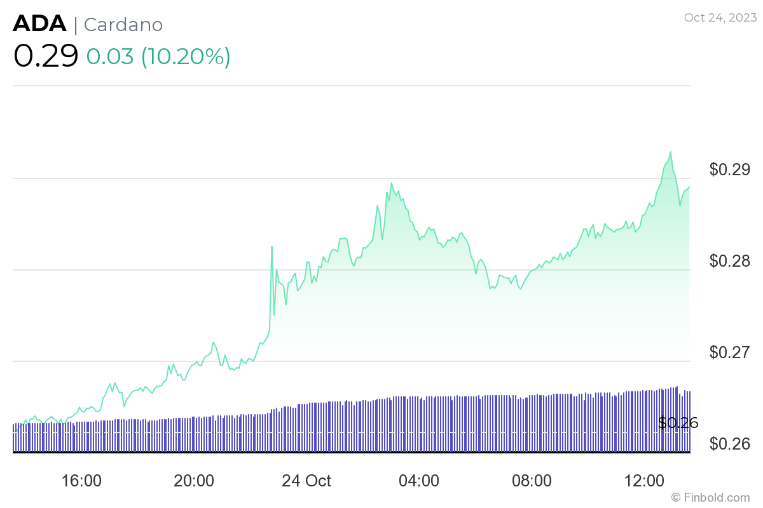
Task: Click the 20:00 time axis label
Action: pyautogui.click(x=194, y=481)
